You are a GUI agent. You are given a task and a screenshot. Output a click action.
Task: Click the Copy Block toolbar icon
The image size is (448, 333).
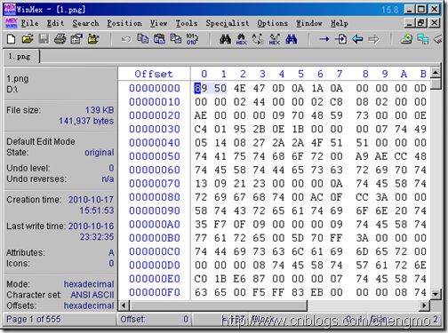pos(143,39)
